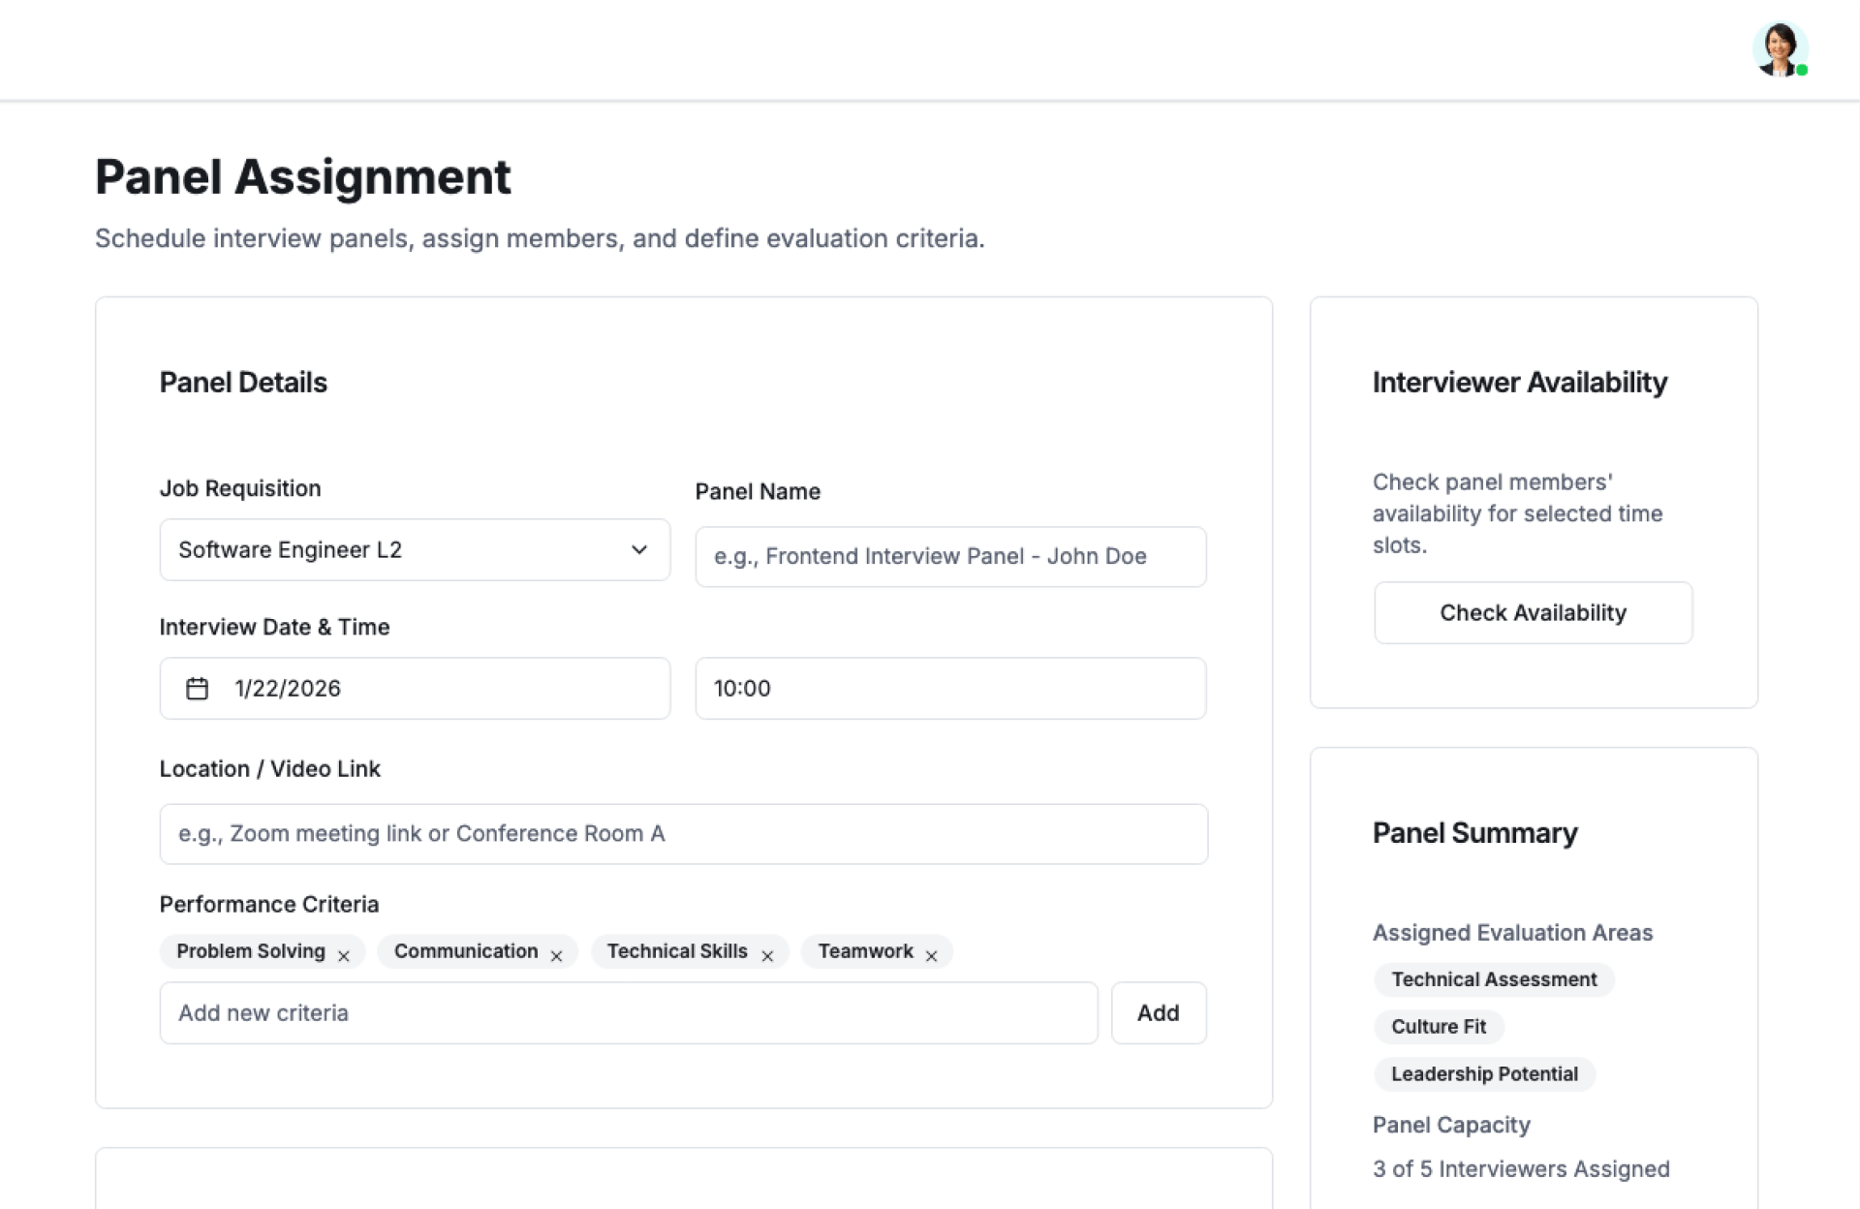Screen dimensions: 1860x1209
Task: Select the Leadership Potential evaluation badge
Action: (1483, 1073)
